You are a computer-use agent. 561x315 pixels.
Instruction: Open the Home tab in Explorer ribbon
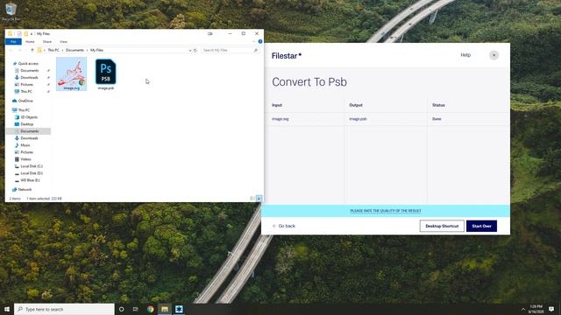30,42
